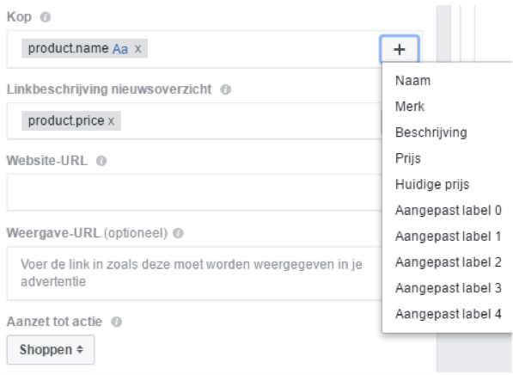
Task: Select Aangepast label 0 option
Action: point(447,210)
